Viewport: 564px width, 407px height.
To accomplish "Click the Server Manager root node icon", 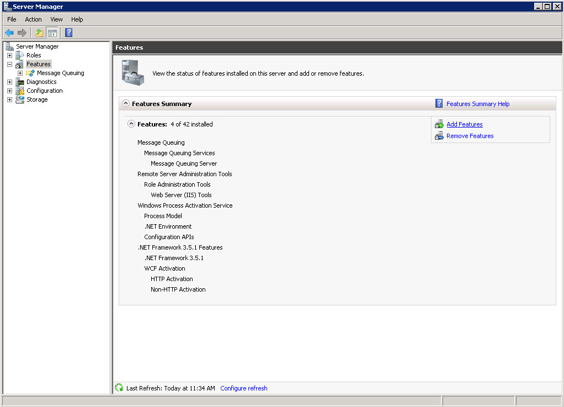I will (x=9, y=46).
